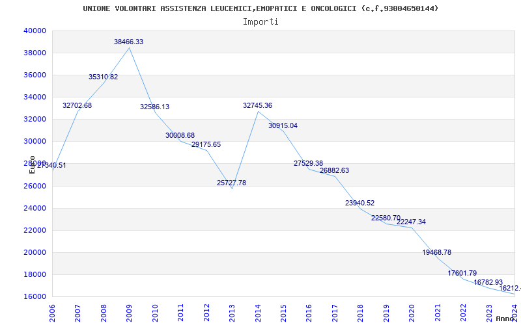Click the 2007 year axis label

pos(77,313)
